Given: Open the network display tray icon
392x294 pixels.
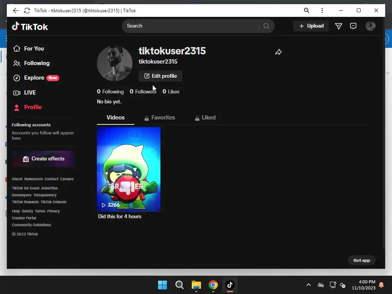Looking at the screenshot, I should tap(333, 285).
